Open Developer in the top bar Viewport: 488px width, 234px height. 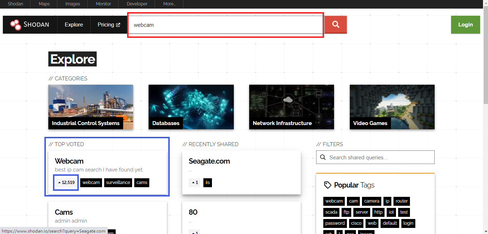pyautogui.click(x=137, y=4)
